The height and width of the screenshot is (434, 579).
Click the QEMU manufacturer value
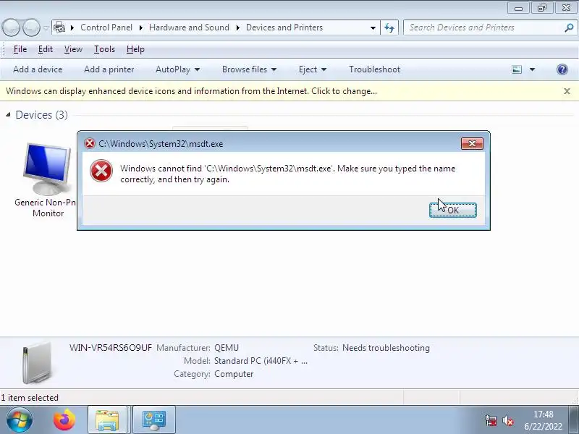point(227,348)
